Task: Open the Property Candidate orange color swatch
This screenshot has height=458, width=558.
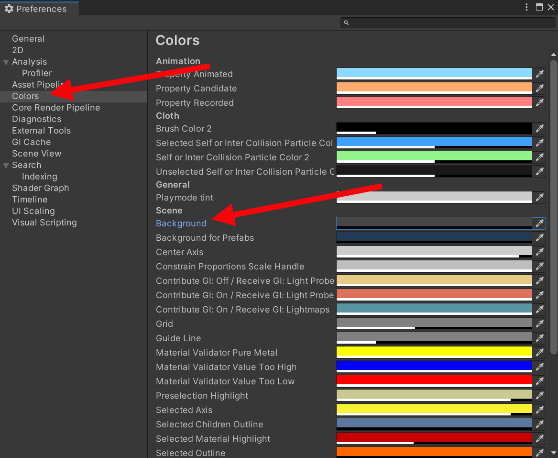Action: pos(434,88)
